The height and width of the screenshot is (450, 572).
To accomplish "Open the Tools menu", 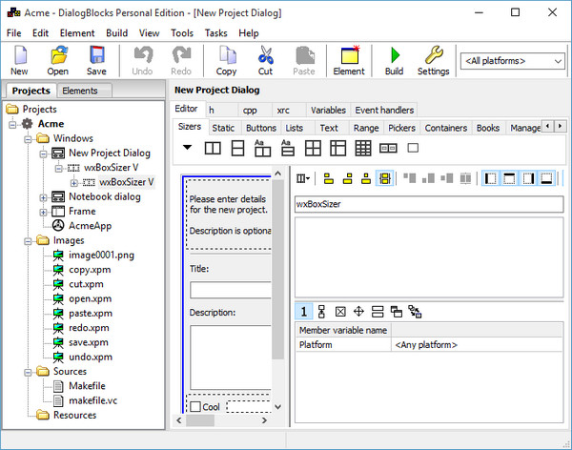I will pos(181,32).
